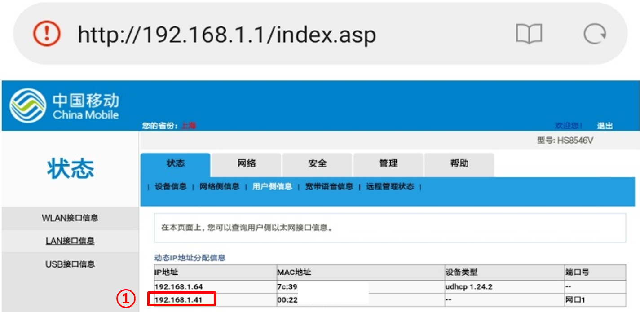This screenshot has height=312, width=640.
Task: Open USB接口信息 in sidebar
Action: pos(70,264)
